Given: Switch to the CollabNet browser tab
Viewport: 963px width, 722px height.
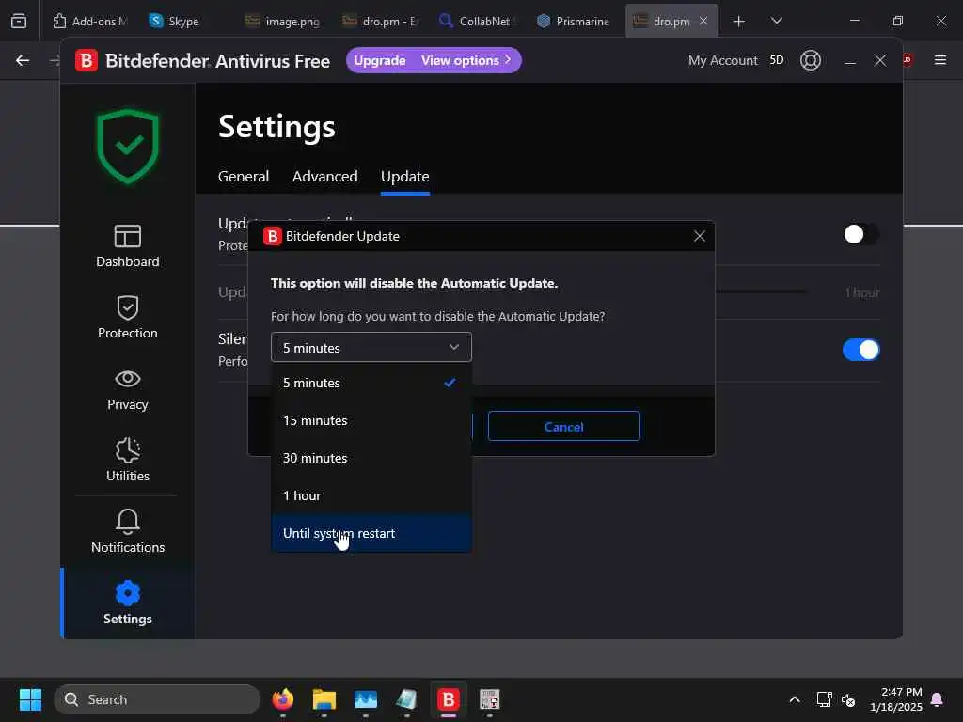Looking at the screenshot, I should 477,22.
